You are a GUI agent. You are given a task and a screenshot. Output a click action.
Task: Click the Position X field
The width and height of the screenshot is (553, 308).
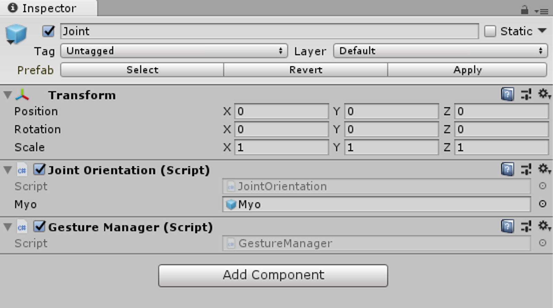point(281,111)
